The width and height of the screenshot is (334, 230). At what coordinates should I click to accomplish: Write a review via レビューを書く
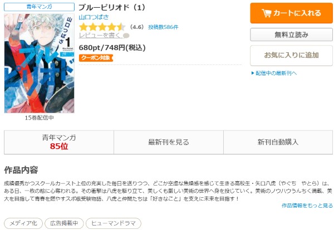pos(100,36)
